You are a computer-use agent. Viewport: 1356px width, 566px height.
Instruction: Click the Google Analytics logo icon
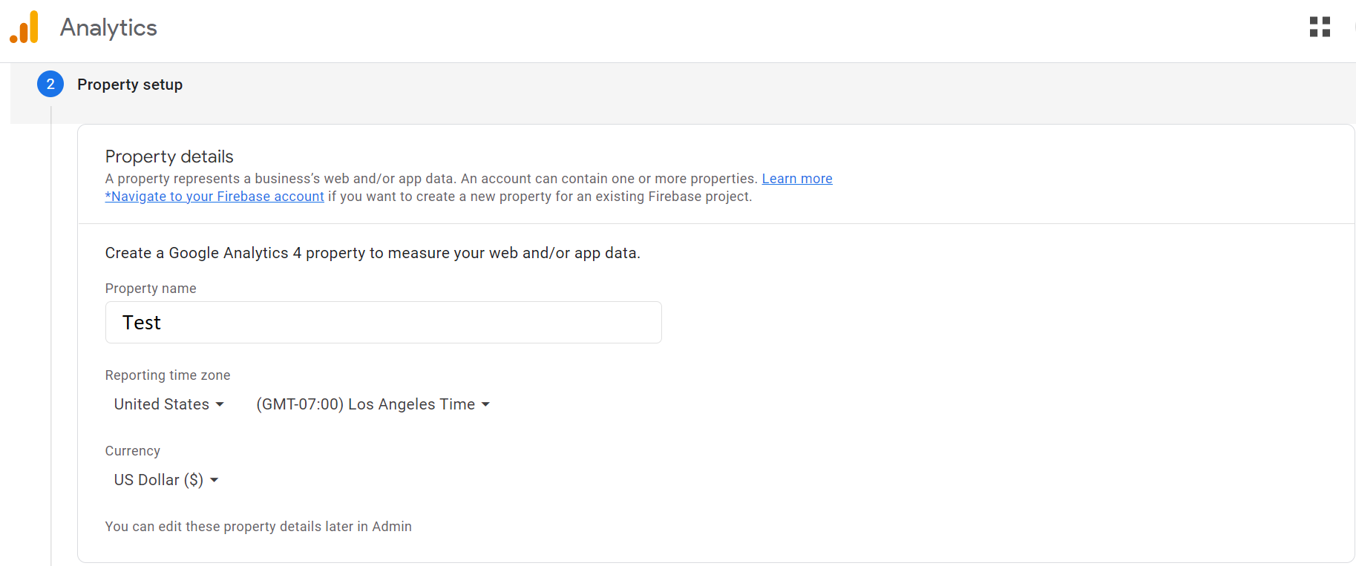click(x=24, y=27)
